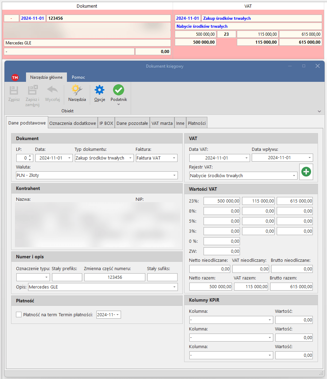Maximize the Dokument księgowy window
327x379 pixels.
point(304,66)
